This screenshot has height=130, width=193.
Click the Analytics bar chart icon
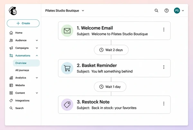pos(11,78)
